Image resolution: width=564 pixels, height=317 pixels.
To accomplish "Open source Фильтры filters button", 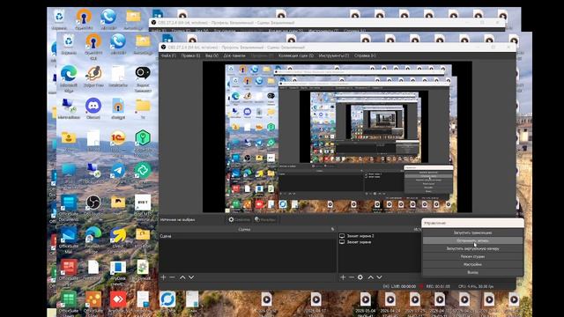I will (x=265, y=219).
